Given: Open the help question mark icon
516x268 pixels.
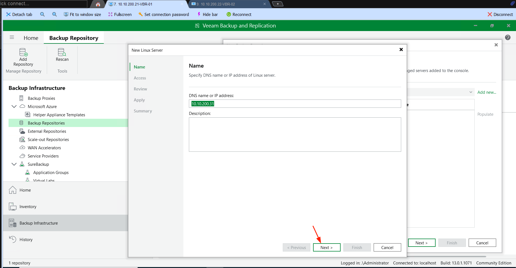Looking at the screenshot, I should (508, 37).
